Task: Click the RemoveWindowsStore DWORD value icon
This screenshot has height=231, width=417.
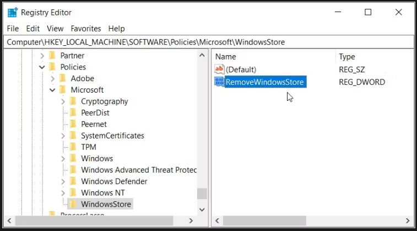Action: click(219, 82)
